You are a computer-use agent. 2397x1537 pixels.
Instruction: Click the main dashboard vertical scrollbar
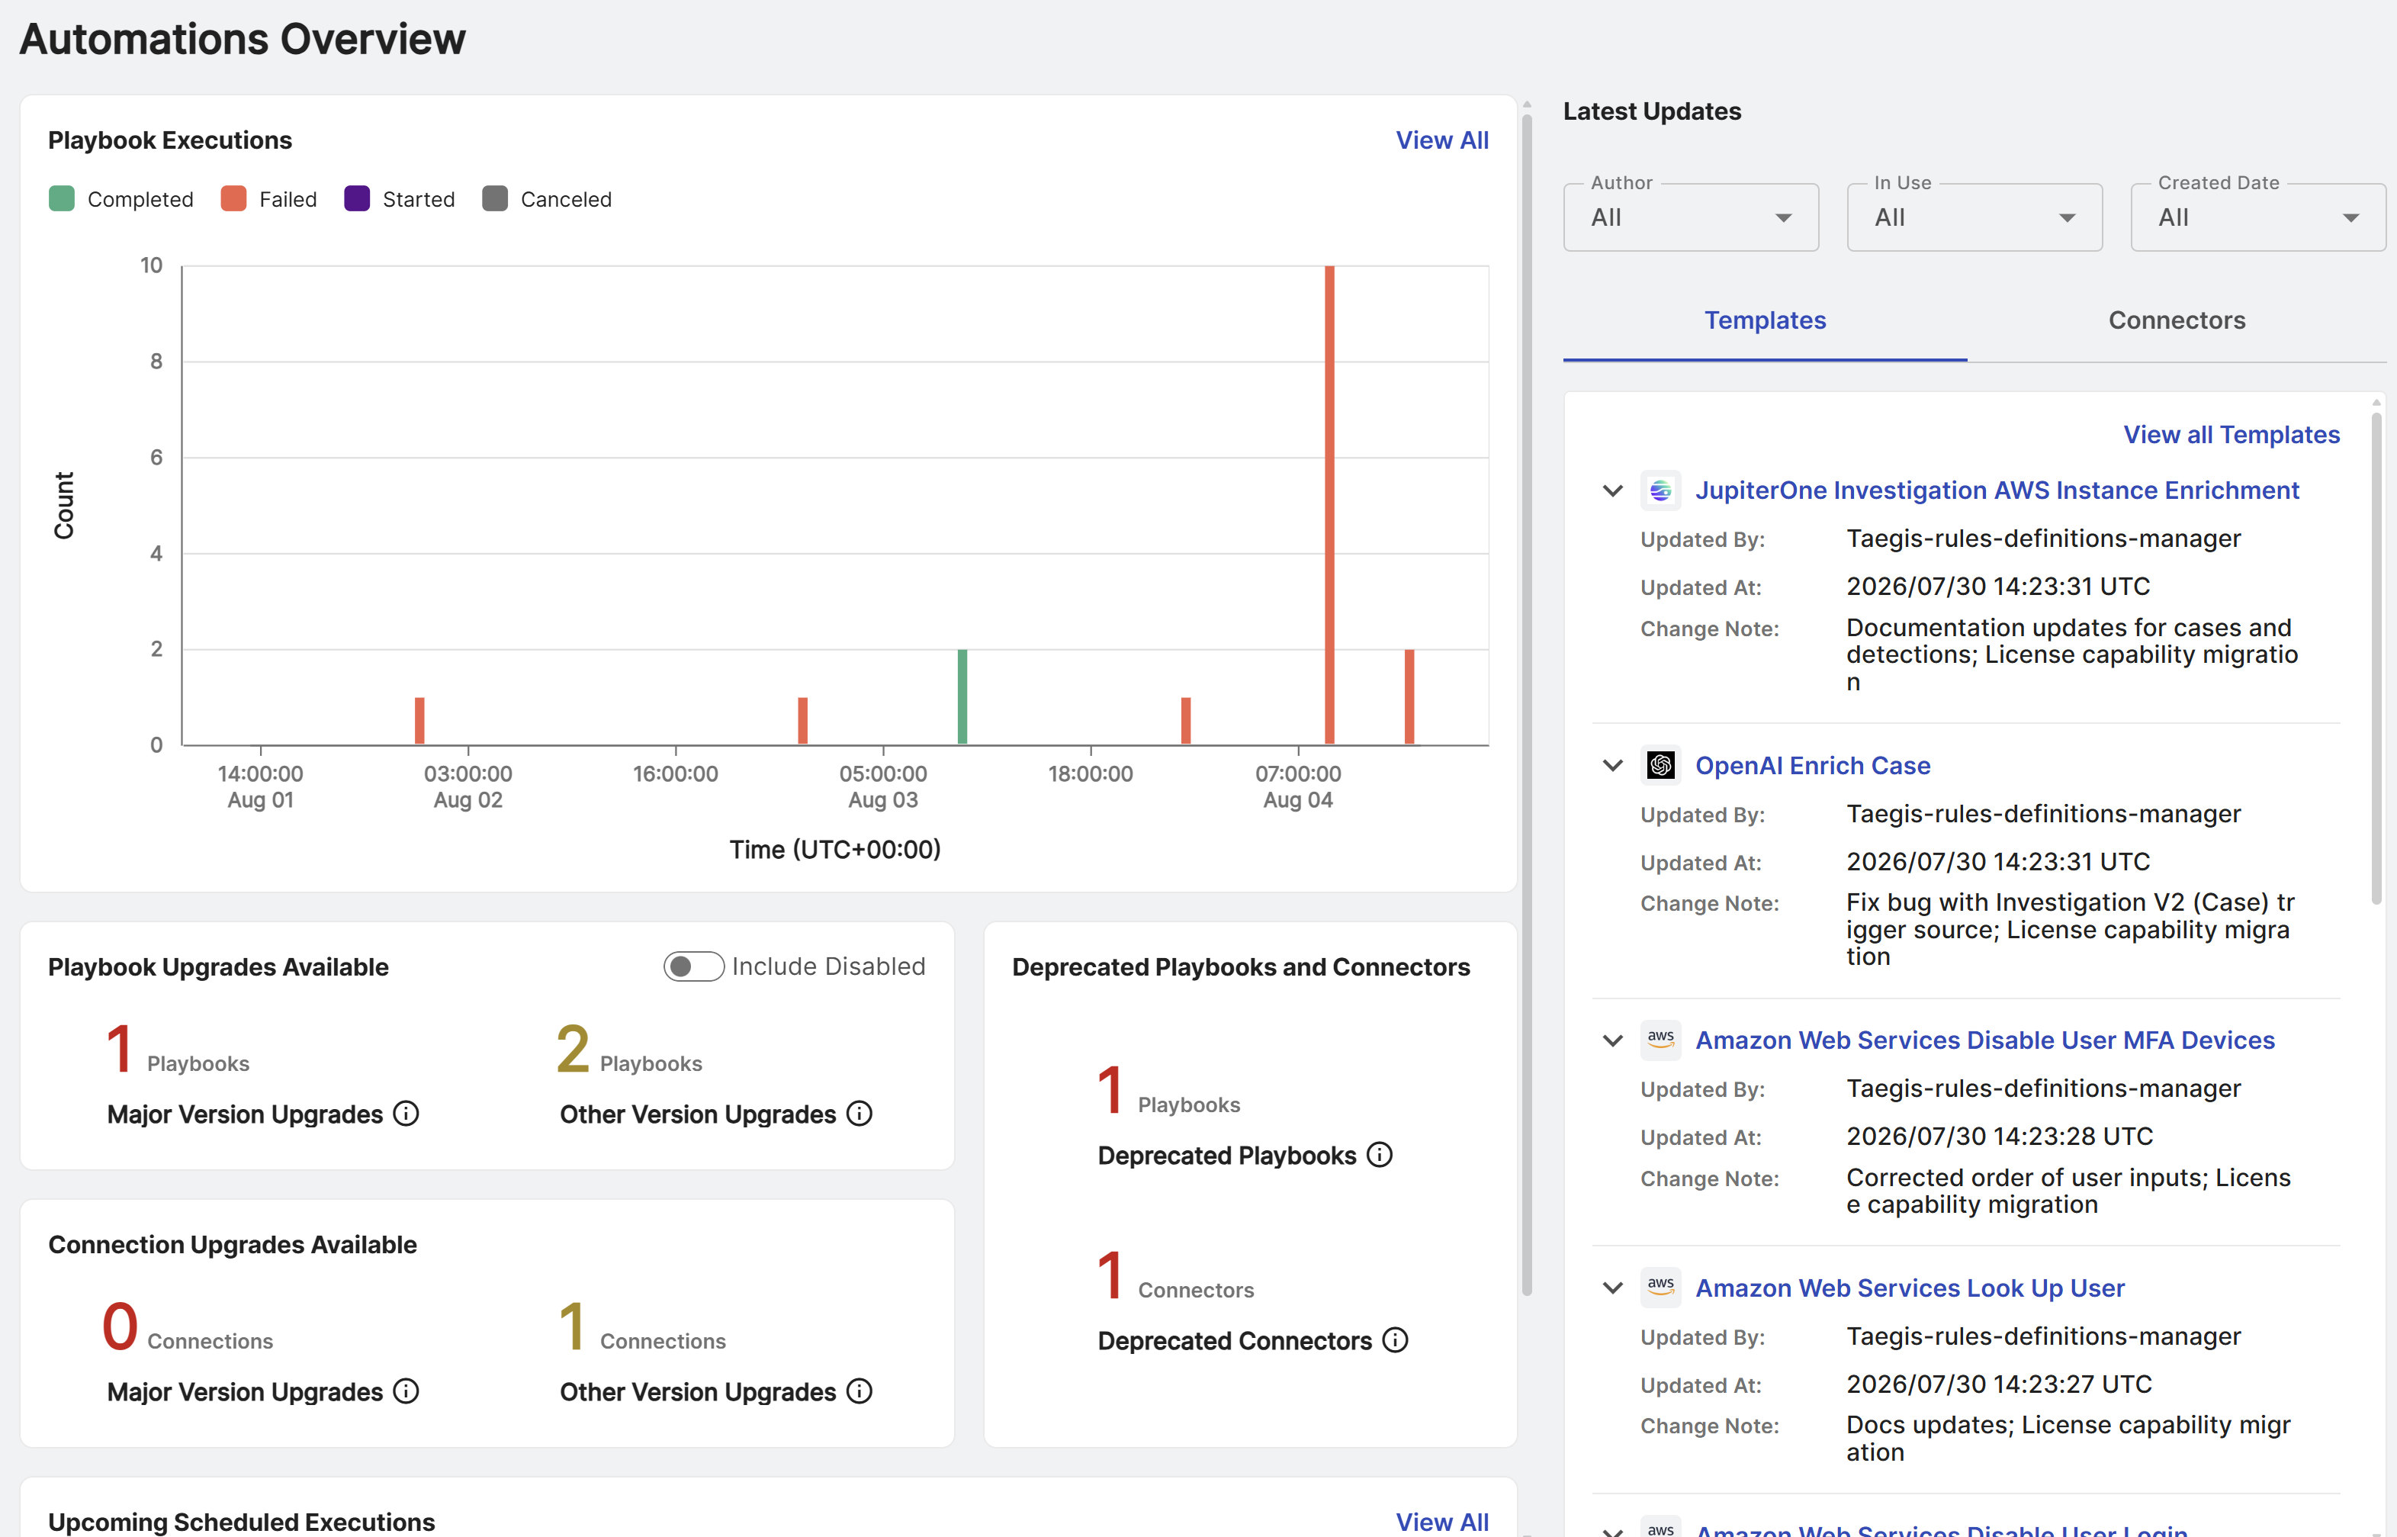click(x=1527, y=705)
